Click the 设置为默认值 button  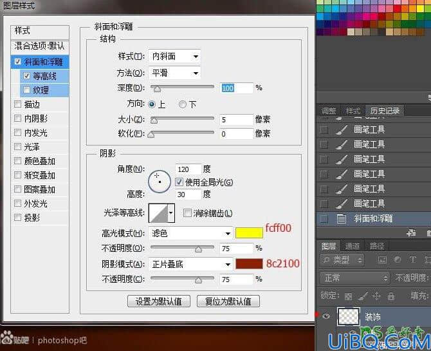click(159, 301)
